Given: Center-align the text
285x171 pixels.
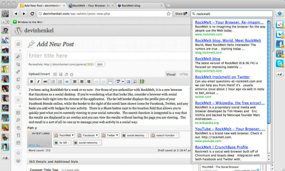Looking at the screenshot, I should click(x=82, y=81).
